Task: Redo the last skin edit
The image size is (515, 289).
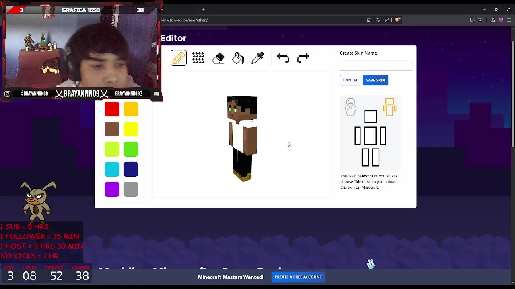Action: pos(303,58)
